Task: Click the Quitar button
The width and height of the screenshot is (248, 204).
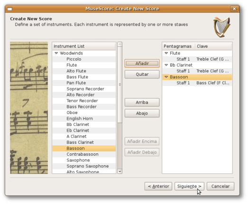Action: coord(142,74)
